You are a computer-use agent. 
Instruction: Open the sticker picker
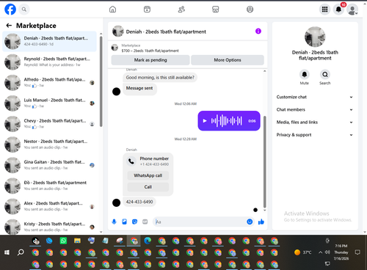134,222
